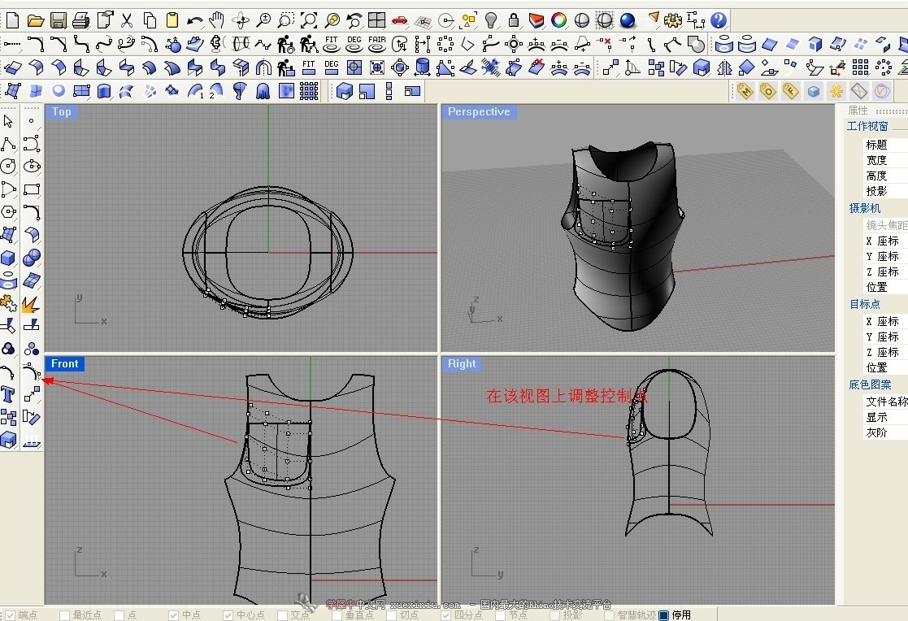This screenshot has height=621, width=908.
Task: Choose the Zoom window icon
Action: 285,21
